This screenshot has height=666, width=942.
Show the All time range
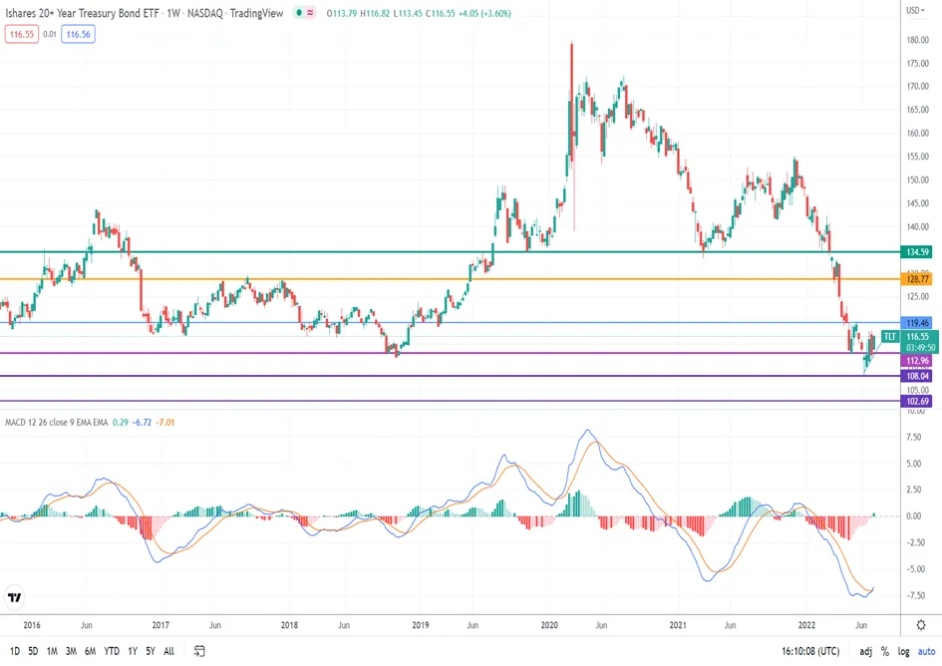pos(168,651)
